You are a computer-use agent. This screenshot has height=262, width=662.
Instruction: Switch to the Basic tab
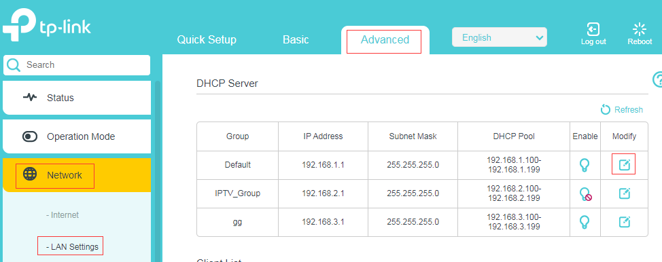[x=296, y=39]
